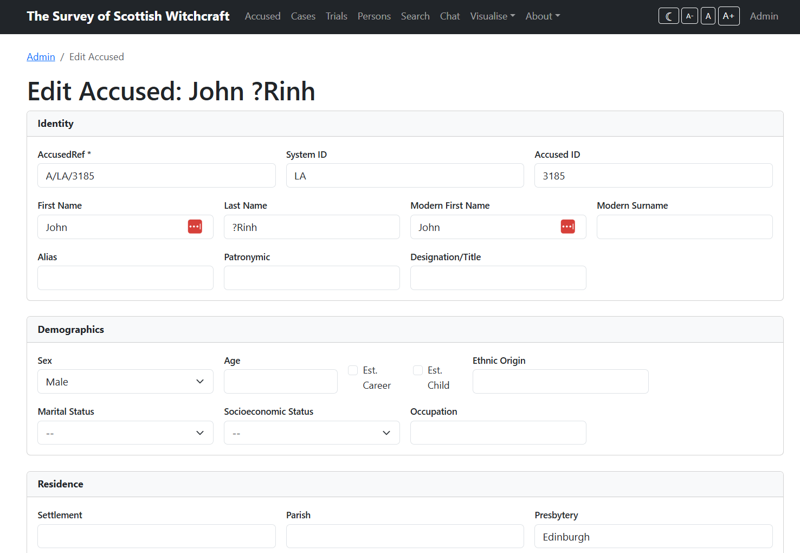Click the A- decrease font size button
This screenshot has width=800, height=553.
689,16
